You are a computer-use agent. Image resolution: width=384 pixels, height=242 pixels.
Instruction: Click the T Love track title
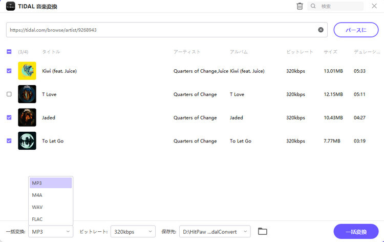click(x=49, y=94)
